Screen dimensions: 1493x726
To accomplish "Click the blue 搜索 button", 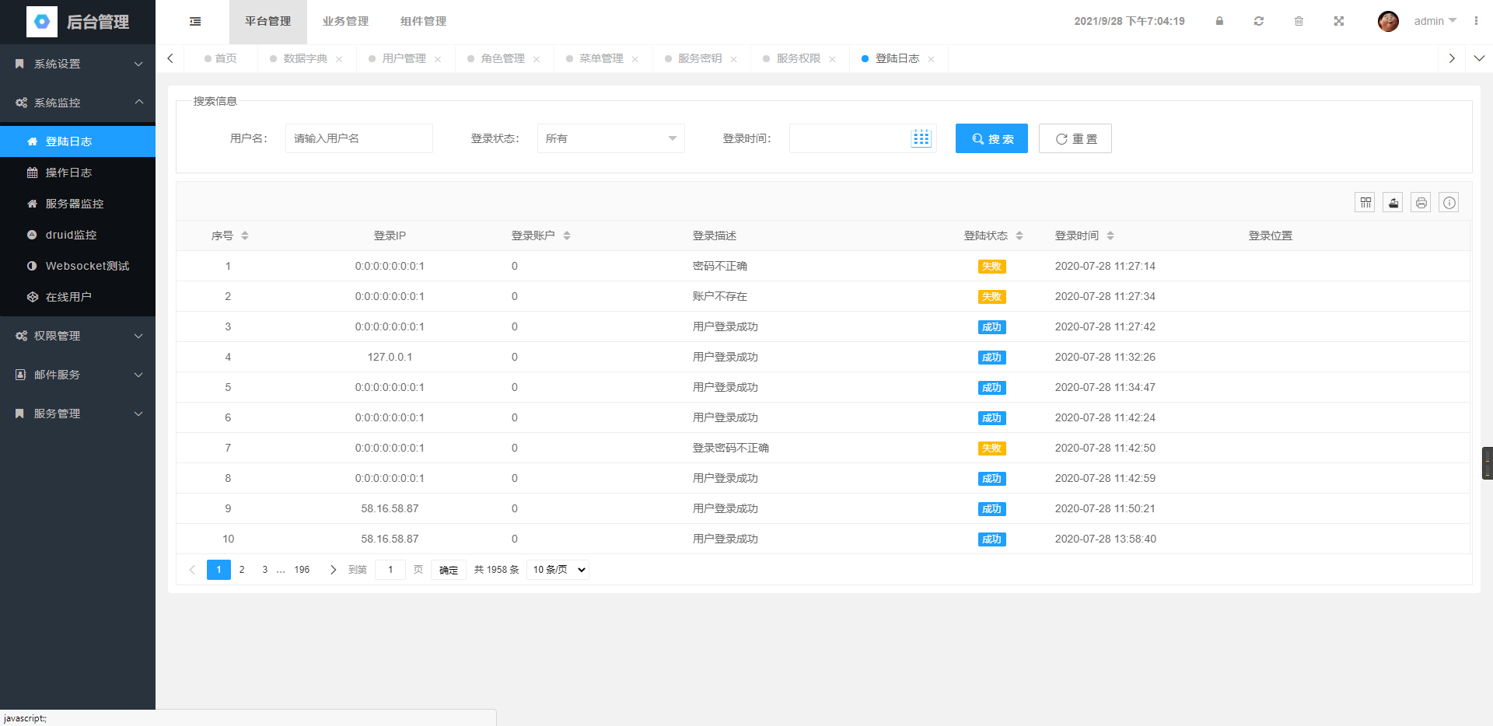I will (x=991, y=138).
